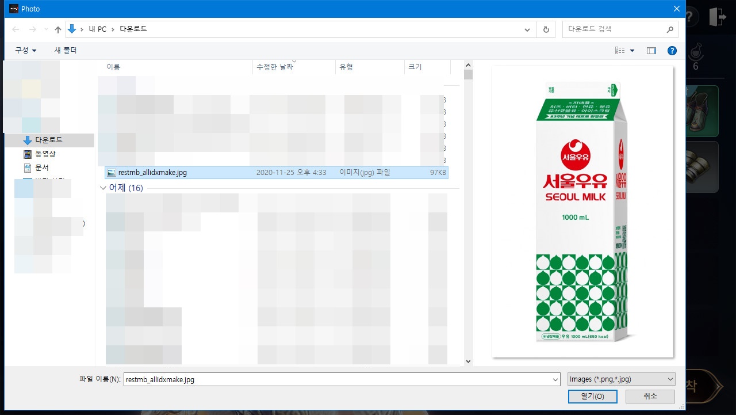Open the 구성 menu

26,51
